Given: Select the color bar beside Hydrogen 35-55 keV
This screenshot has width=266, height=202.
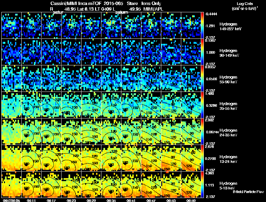Looking at the screenshot, I should click(202, 105).
